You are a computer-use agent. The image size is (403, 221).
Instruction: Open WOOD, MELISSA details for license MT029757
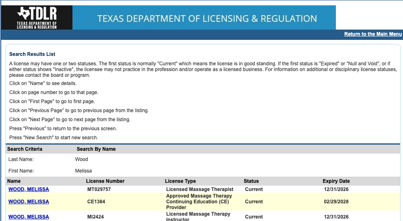28,189
